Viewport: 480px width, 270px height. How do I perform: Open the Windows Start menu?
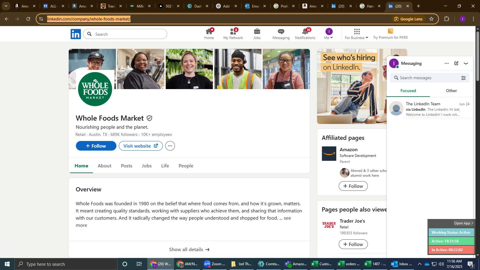pos(7,264)
